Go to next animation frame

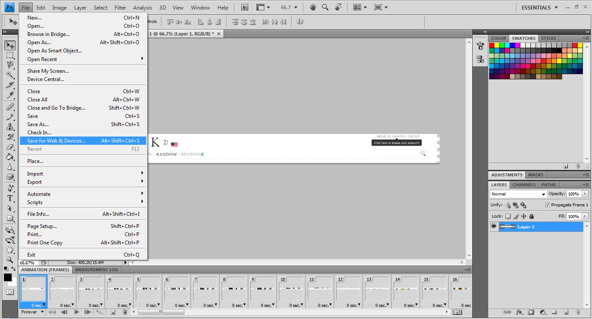pos(88,312)
